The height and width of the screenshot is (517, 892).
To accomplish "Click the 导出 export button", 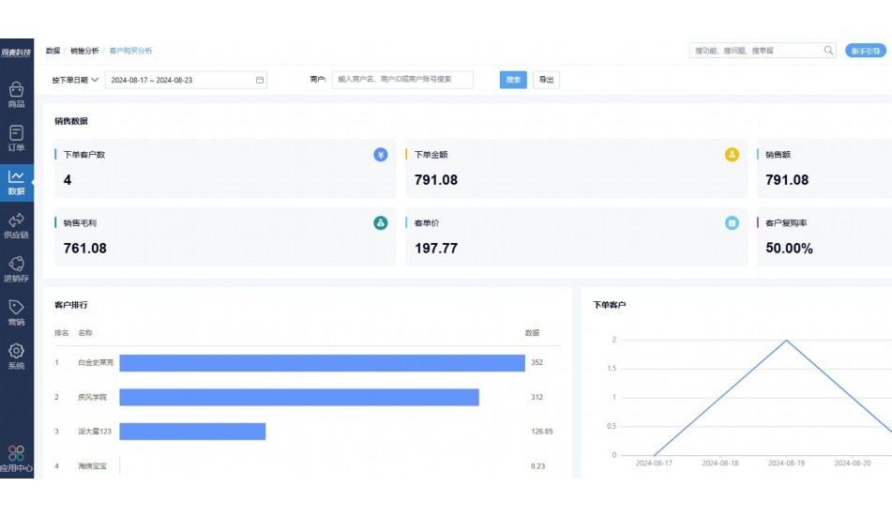I will pos(546,80).
